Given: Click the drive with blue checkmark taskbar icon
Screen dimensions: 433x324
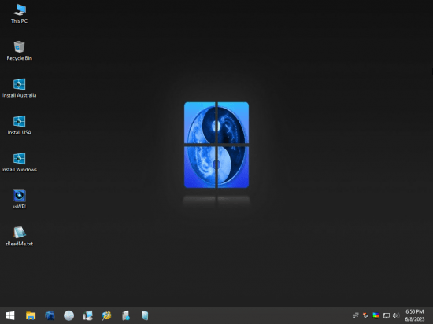Looking at the screenshot, I should [126, 315].
